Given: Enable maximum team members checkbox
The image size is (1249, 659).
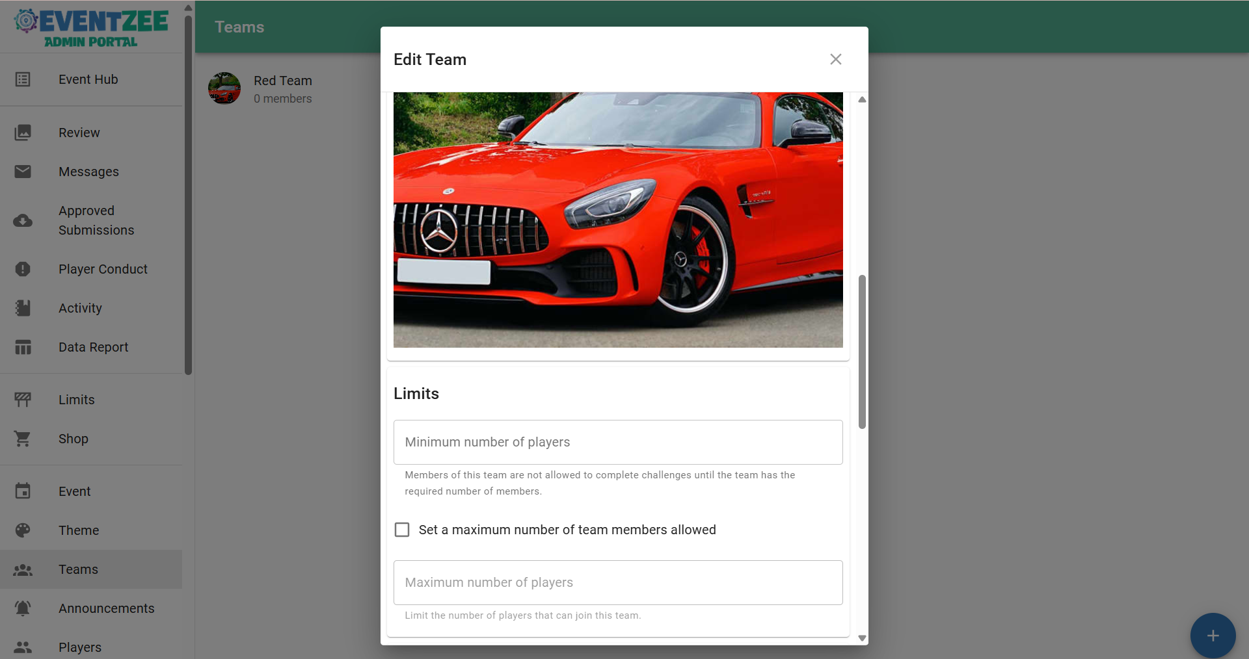Looking at the screenshot, I should (x=402, y=530).
